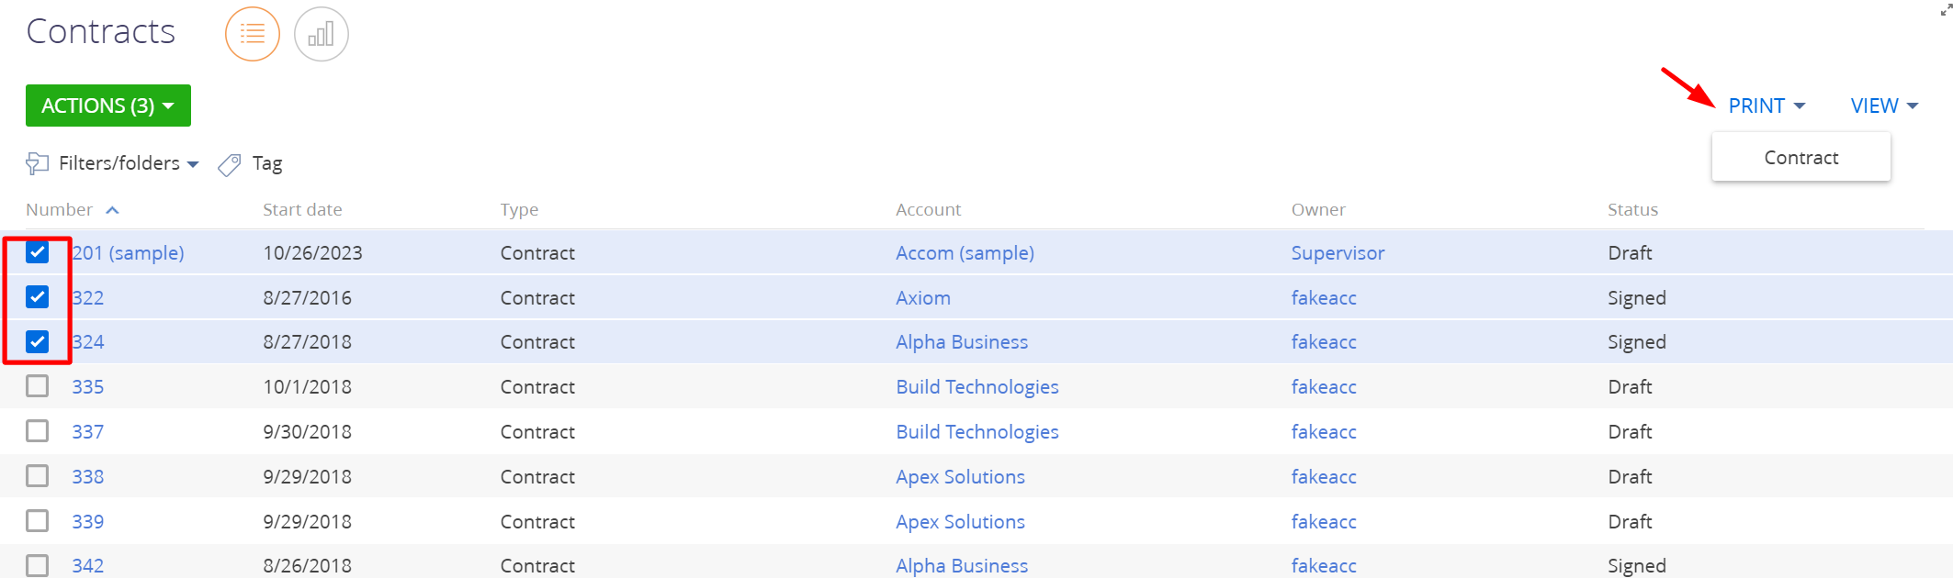Toggle the Number column sort arrow
1953x578 pixels.
113,210
